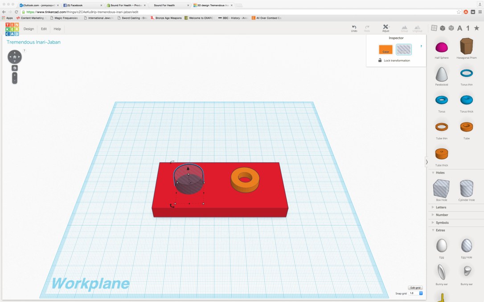
Task: Choose the Cylinder Hole shape
Action: (466, 189)
